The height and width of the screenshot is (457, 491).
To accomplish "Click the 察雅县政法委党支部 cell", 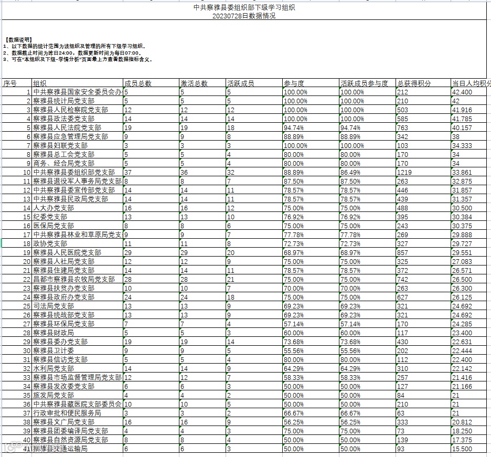I will click(77, 119).
